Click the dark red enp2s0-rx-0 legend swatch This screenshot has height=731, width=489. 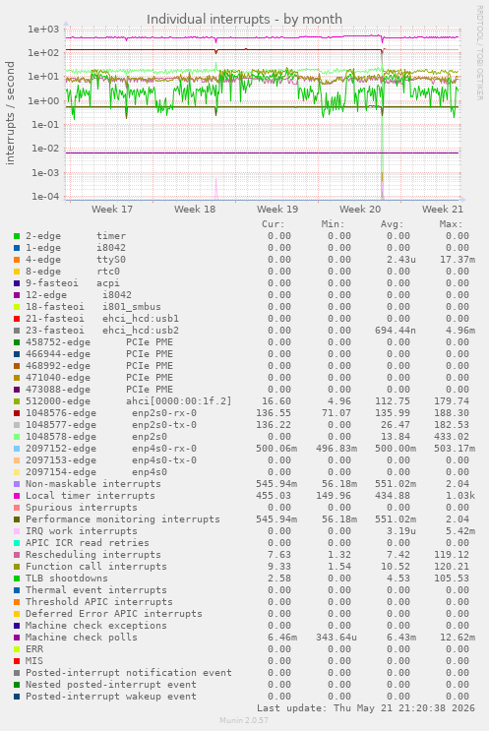pos(17,413)
